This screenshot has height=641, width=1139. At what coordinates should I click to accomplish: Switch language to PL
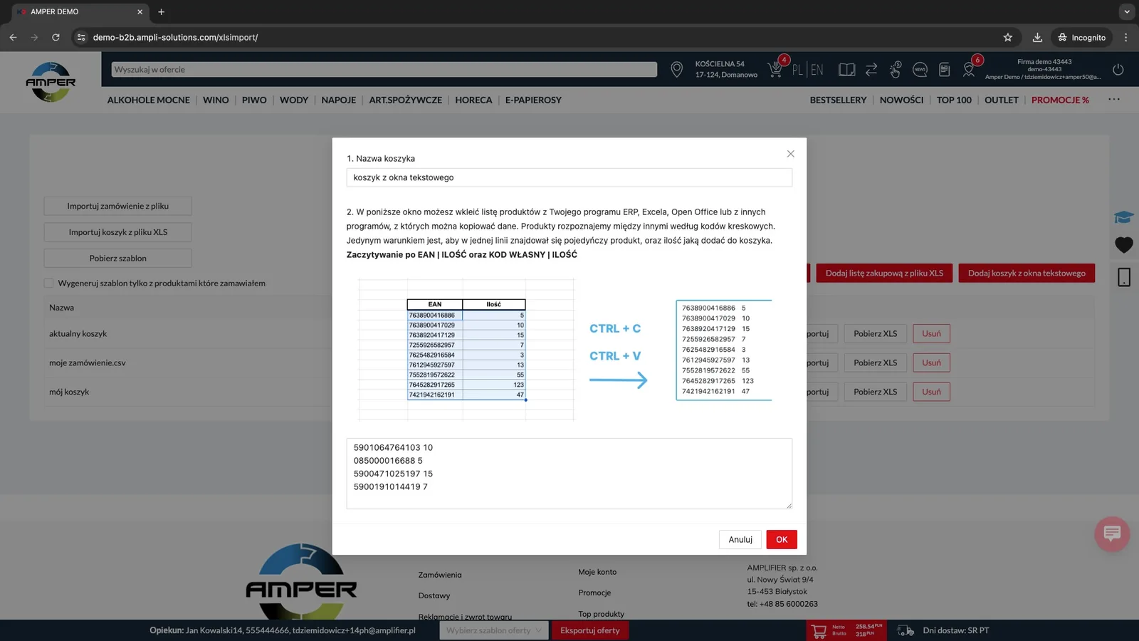coord(797,70)
